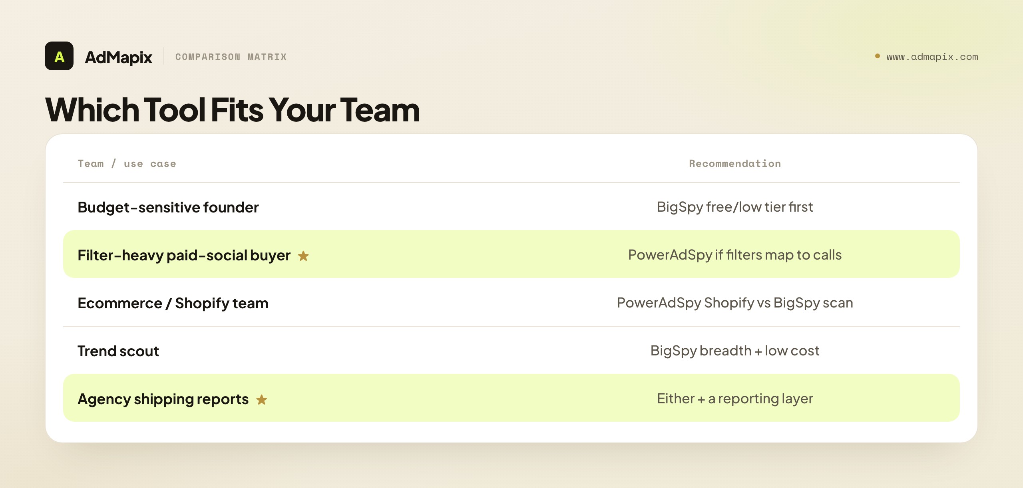The height and width of the screenshot is (488, 1023).
Task: Select the Trend scout row label
Action: [118, 351]
